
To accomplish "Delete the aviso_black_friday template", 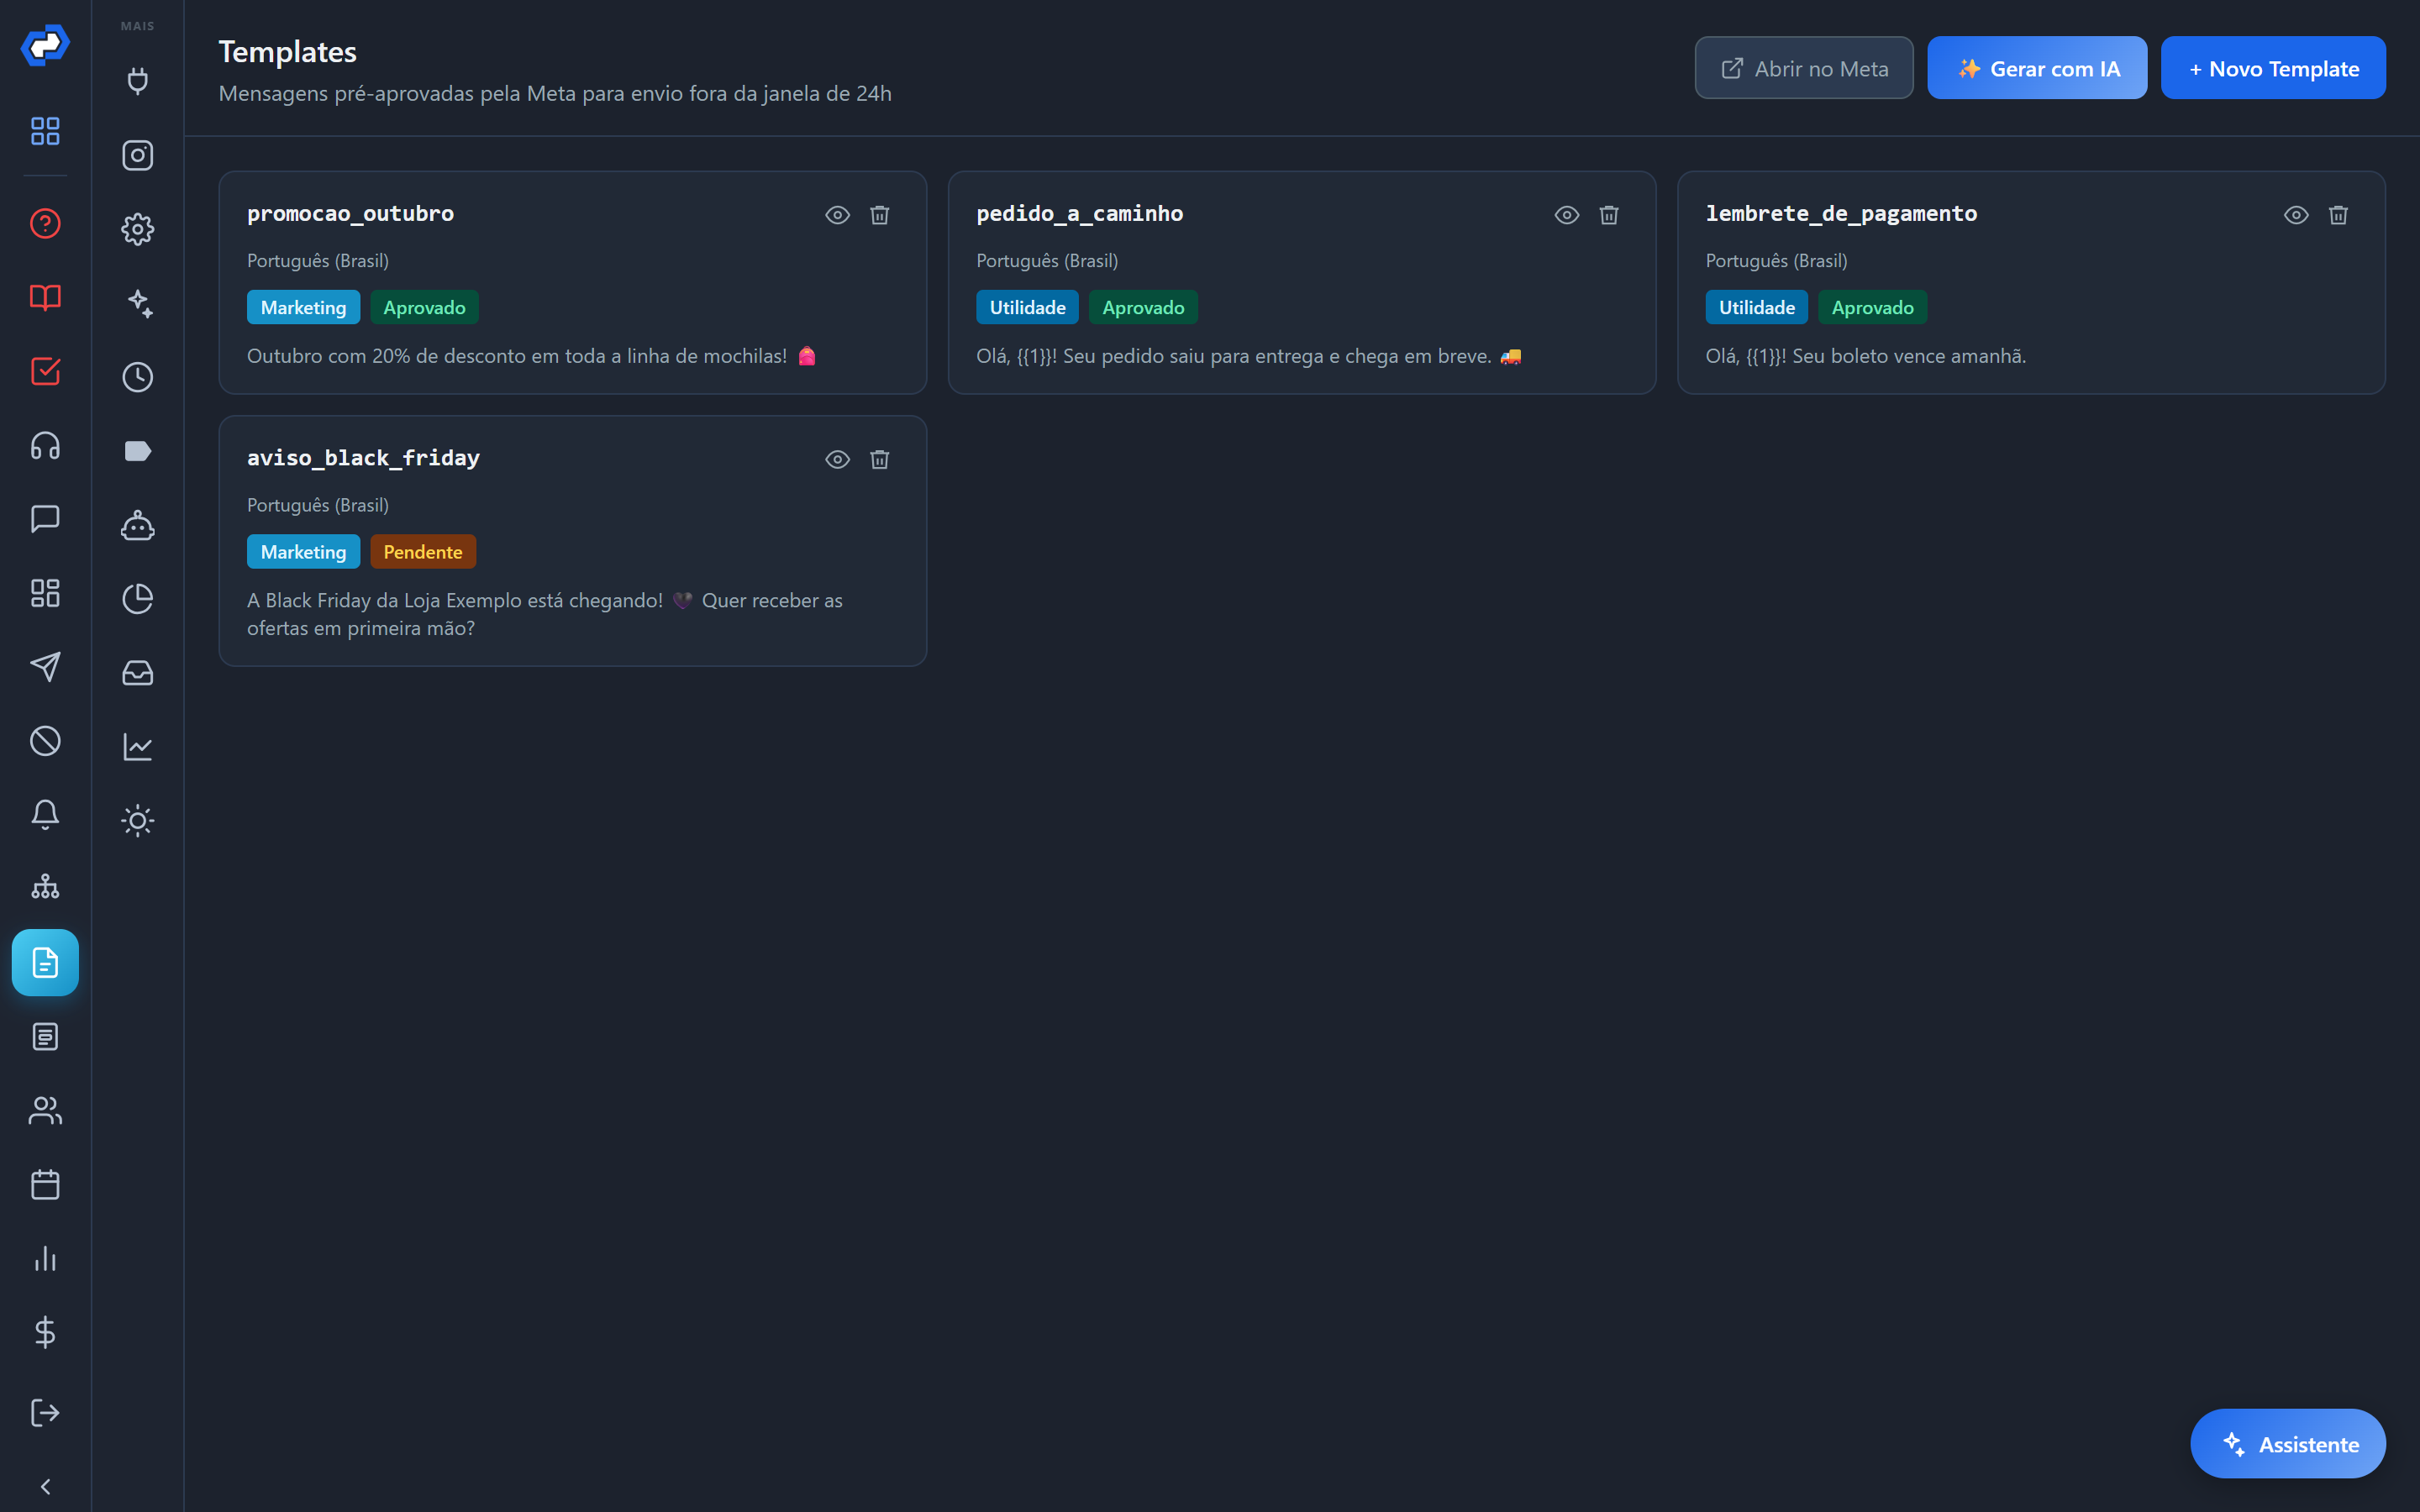I will click(879, 459).
